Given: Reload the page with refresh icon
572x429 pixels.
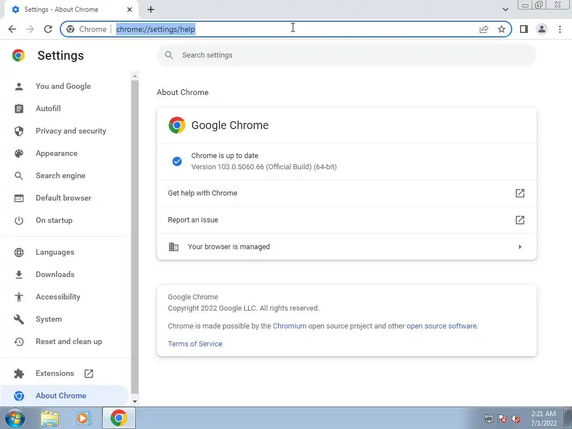Looking at the screenshot, I should 48,29.
